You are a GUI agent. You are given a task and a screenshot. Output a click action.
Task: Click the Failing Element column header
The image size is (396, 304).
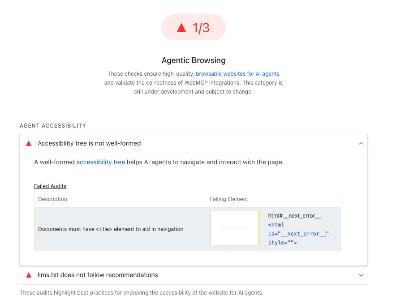[229, 199]
